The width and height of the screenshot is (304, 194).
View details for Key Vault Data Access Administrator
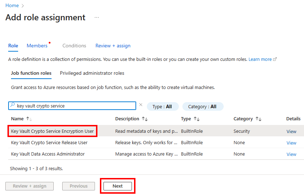(x=291, y=154)
